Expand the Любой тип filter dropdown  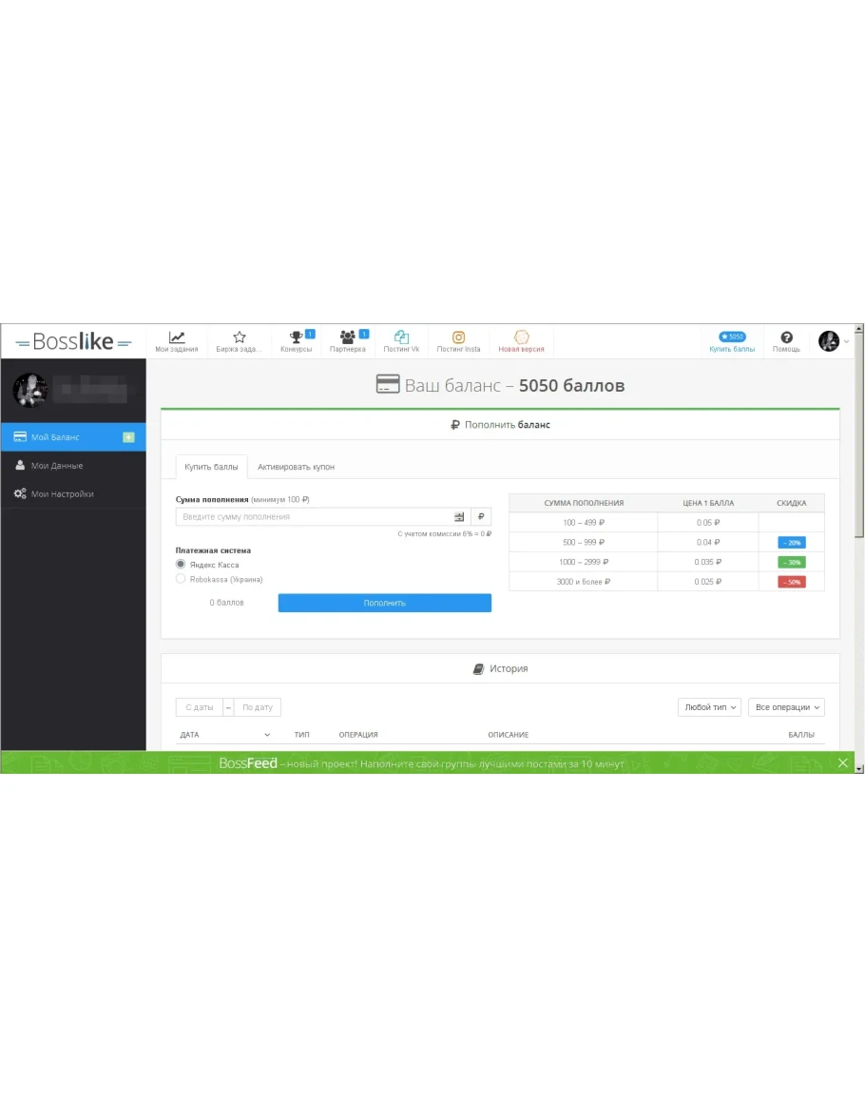[x=711, y=707]
